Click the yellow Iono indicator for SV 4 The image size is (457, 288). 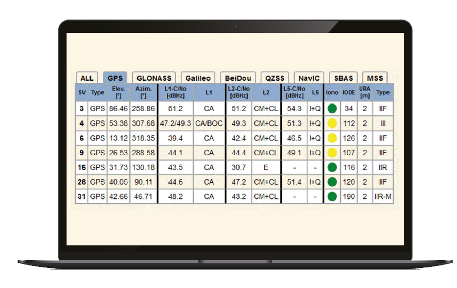(332, 123)
